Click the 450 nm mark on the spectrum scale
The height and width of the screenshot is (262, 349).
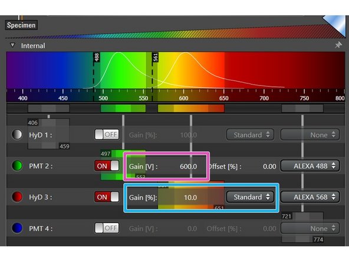point(63,98)
